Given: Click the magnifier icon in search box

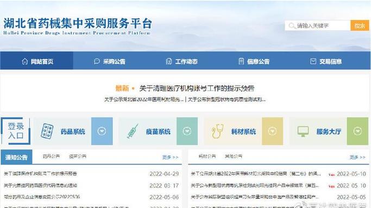Looking at the screenshot, I should point(292,25).
